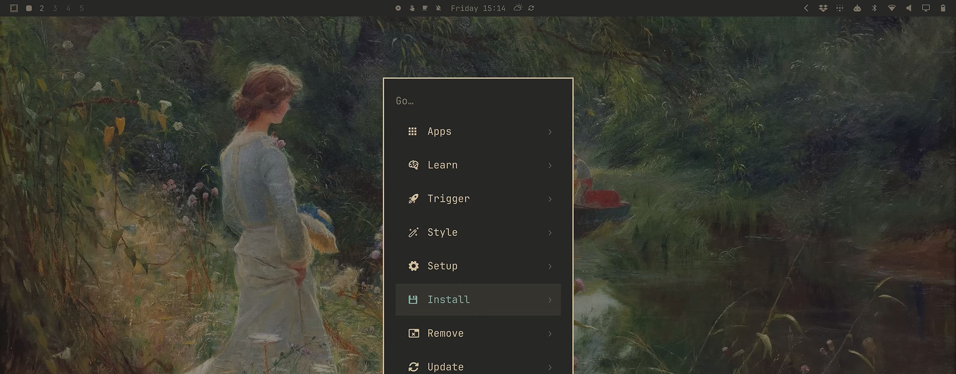
Task: Go to the Setup menu entry
Action: tap(478, 266)
